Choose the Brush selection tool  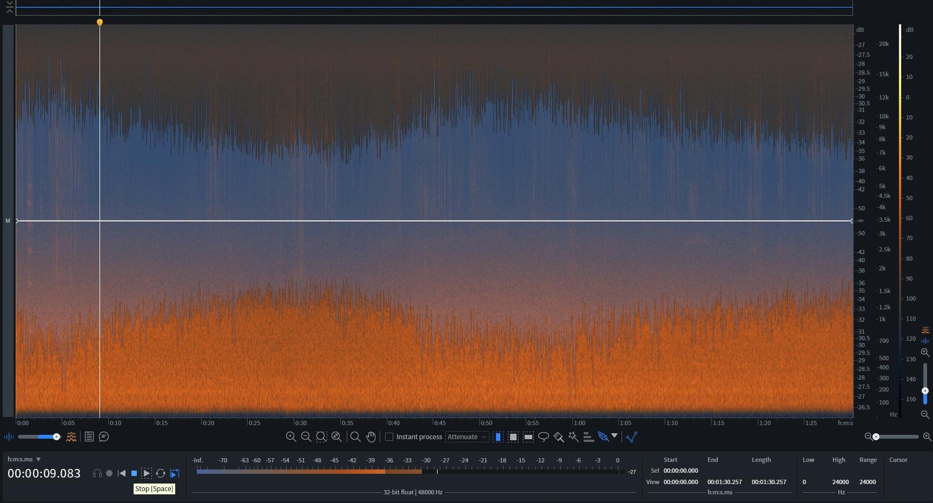(x=559, y=436)
